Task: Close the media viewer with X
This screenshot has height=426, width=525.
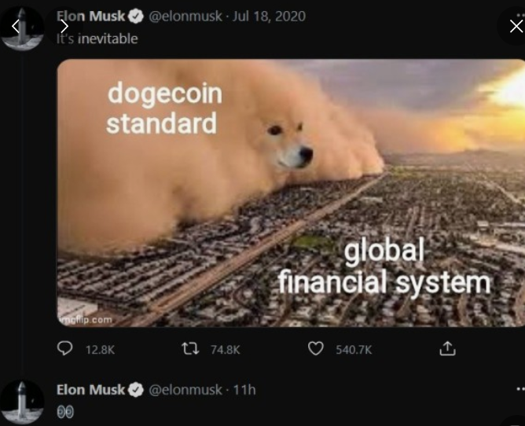Action: [x=516, y=26]
